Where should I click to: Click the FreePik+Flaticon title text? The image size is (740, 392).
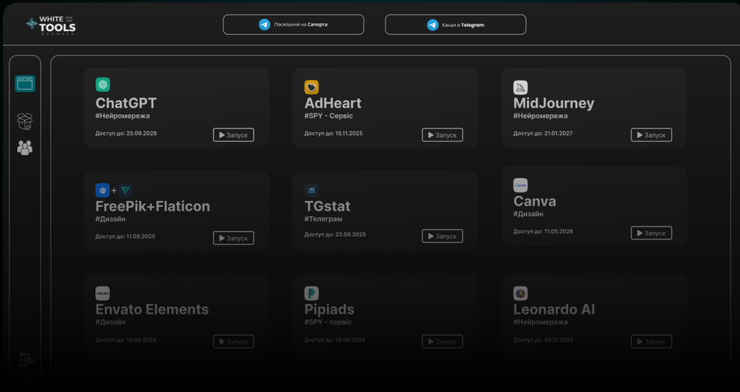point(152,206)
